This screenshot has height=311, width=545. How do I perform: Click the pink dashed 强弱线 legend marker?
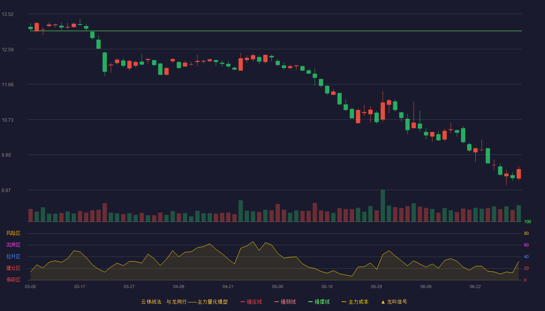pyautogui.click(x=276, y=302)
